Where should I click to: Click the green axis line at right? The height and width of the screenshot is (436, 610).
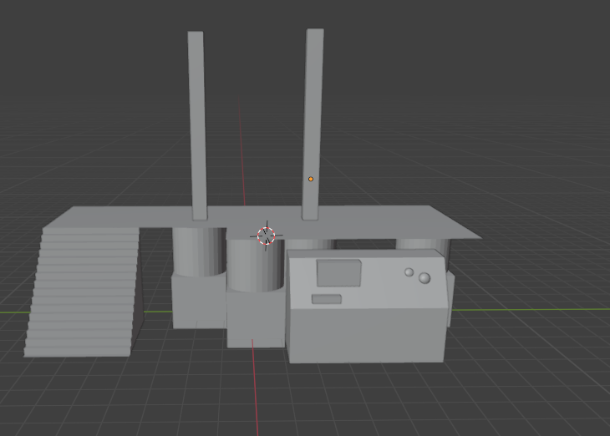[x=535, y=309]
